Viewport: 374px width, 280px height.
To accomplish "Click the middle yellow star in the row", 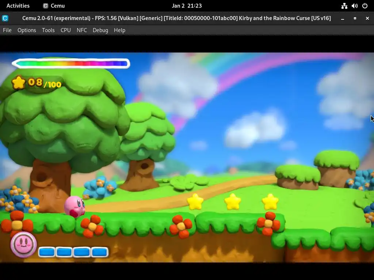I will [x=233, y=202].
